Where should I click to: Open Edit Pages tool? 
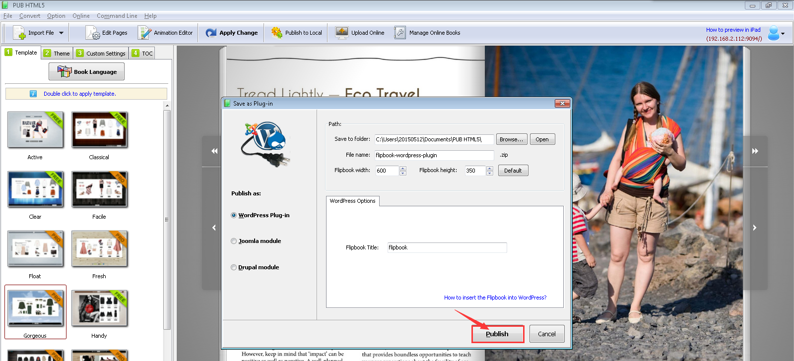coord(106,33)
